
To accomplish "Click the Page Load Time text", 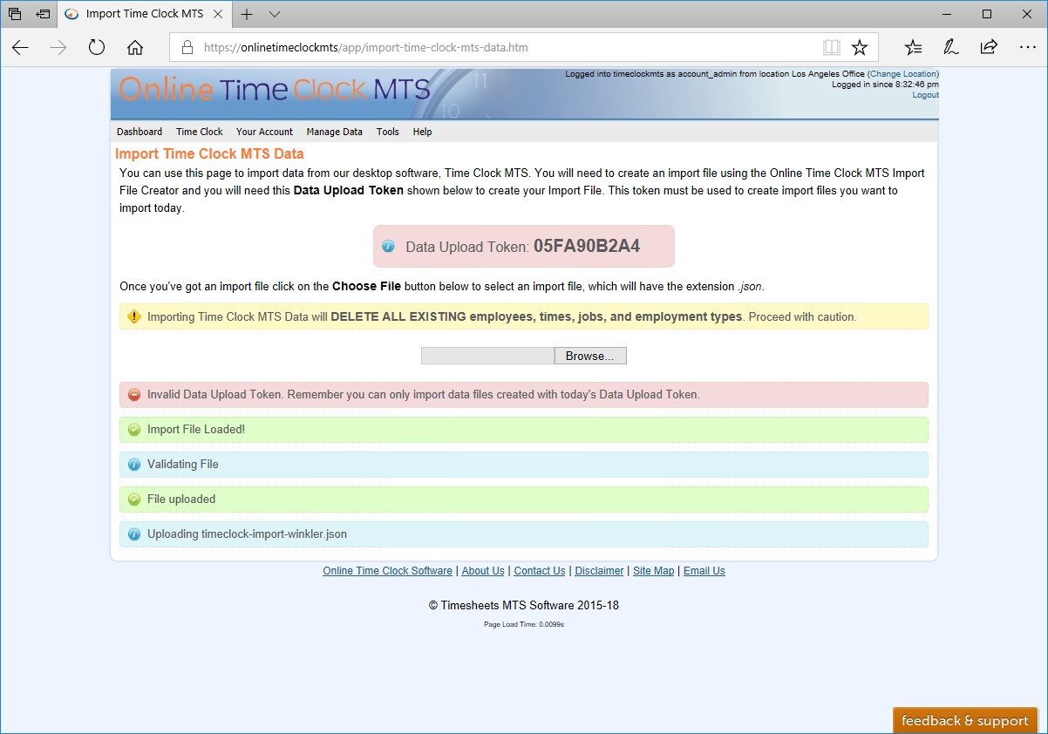I will click(524, 625).
